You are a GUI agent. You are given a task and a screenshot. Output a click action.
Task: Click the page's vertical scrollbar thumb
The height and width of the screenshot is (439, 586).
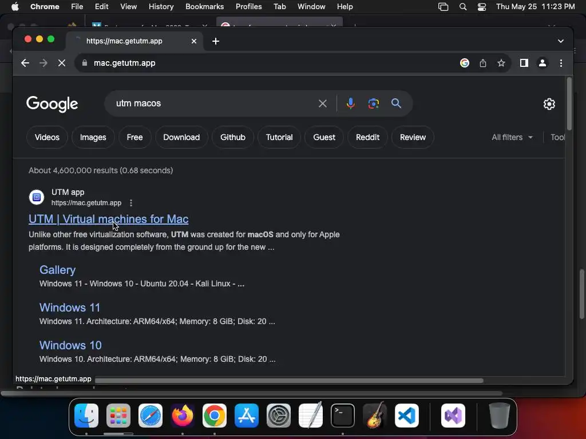click(x=569, y=104)
